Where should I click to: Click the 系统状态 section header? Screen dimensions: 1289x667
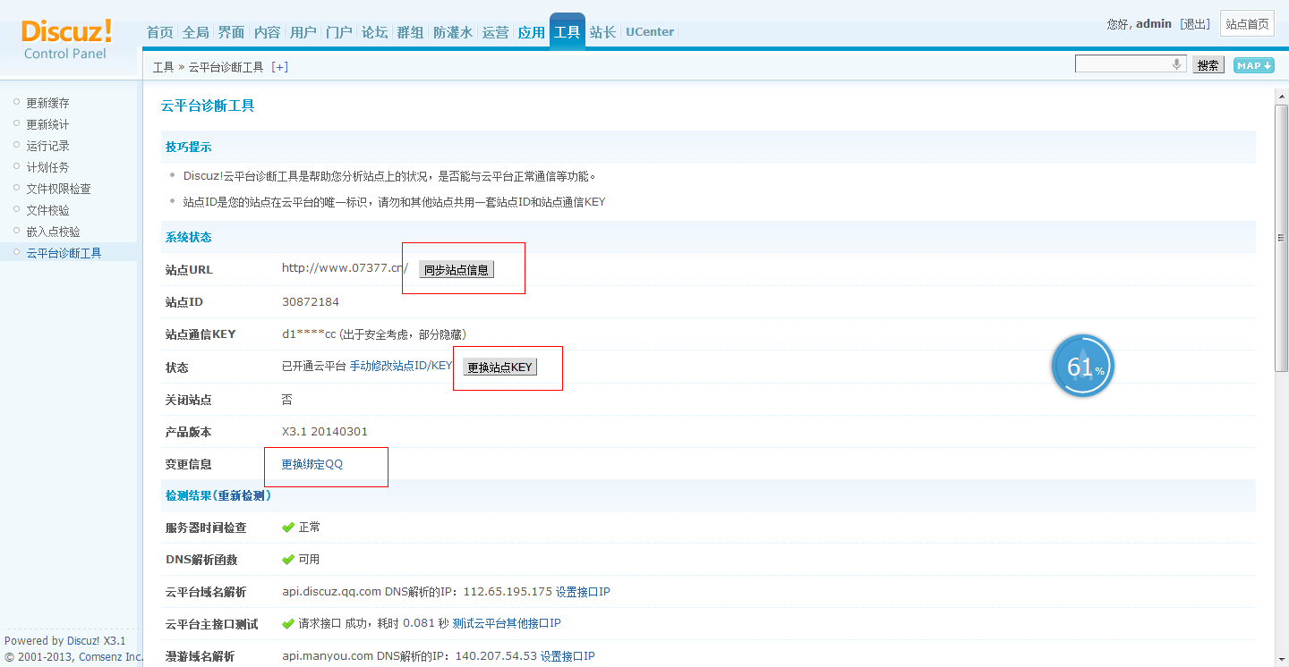point(188,237)
